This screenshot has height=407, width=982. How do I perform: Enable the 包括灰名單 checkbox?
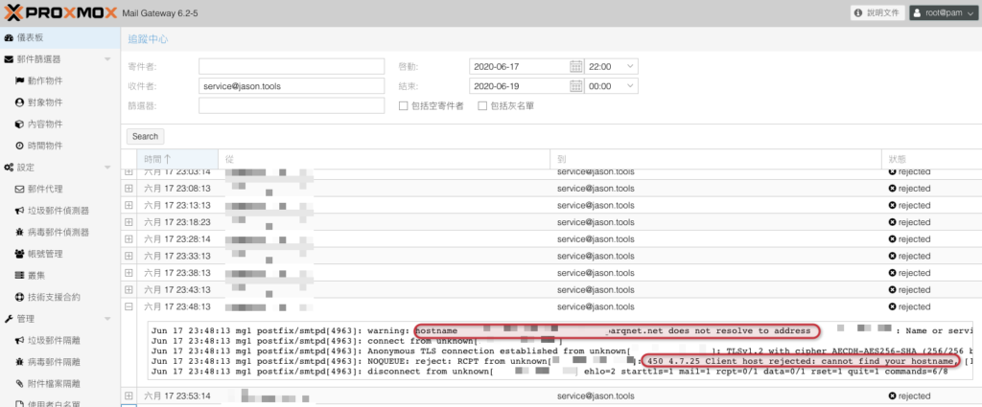tap(482, 106)
